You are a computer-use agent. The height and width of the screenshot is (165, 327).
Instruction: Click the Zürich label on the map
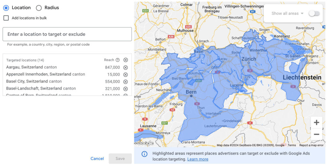pos(248,59)
